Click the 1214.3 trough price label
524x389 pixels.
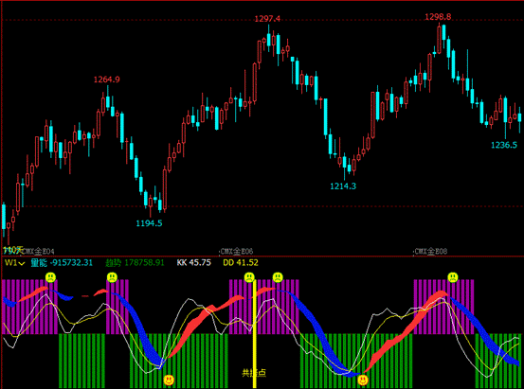tap(343, 186)
